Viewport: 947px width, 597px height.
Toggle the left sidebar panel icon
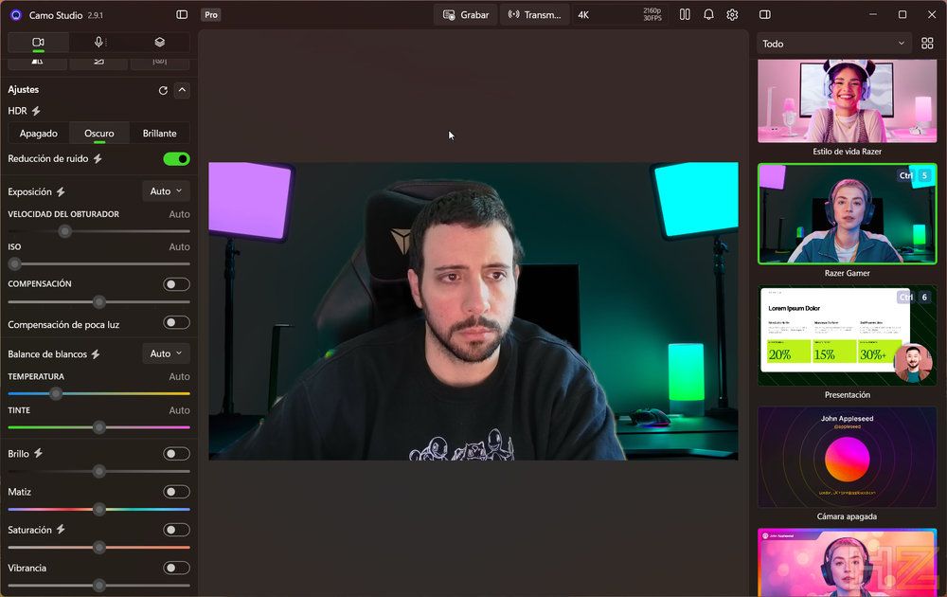click(x=182, y=14)
